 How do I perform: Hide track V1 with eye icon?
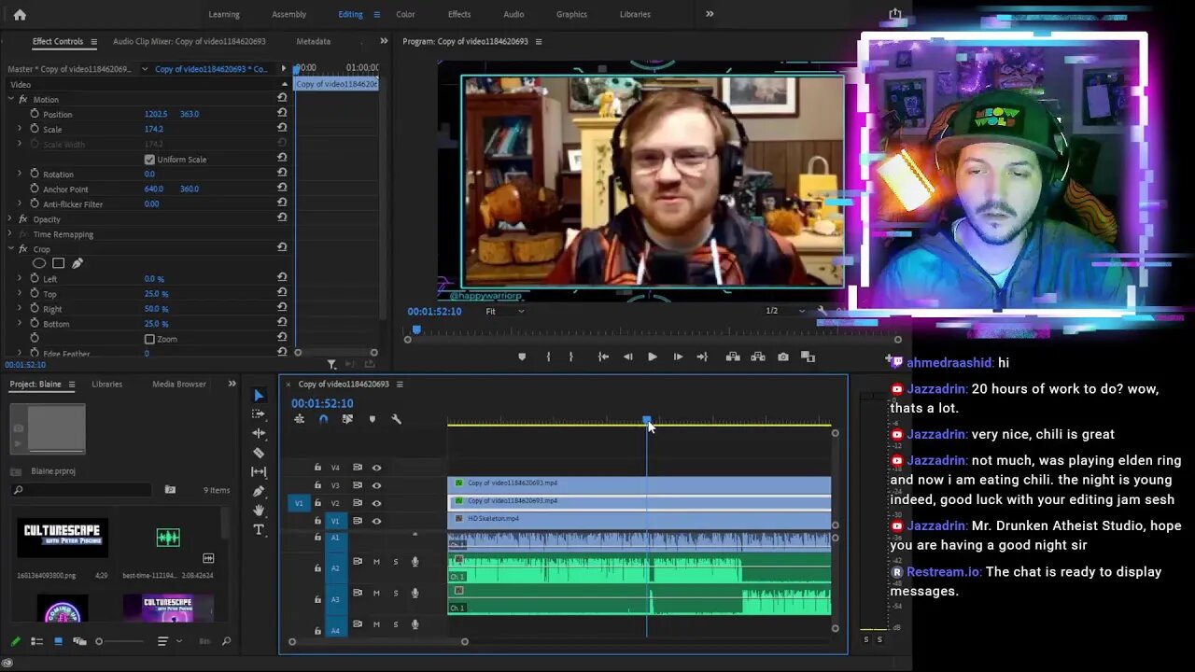point(376,521)
